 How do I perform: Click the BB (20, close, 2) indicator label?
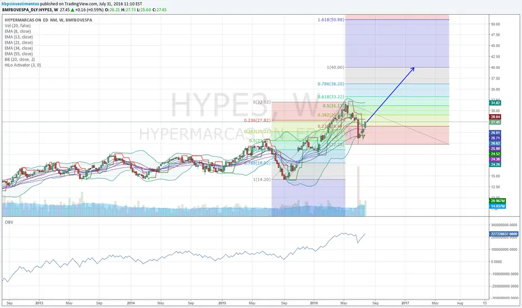click(x=20, y=59)
